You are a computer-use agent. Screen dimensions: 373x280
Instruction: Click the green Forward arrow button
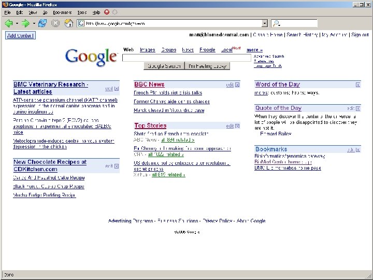click(25, 23)
